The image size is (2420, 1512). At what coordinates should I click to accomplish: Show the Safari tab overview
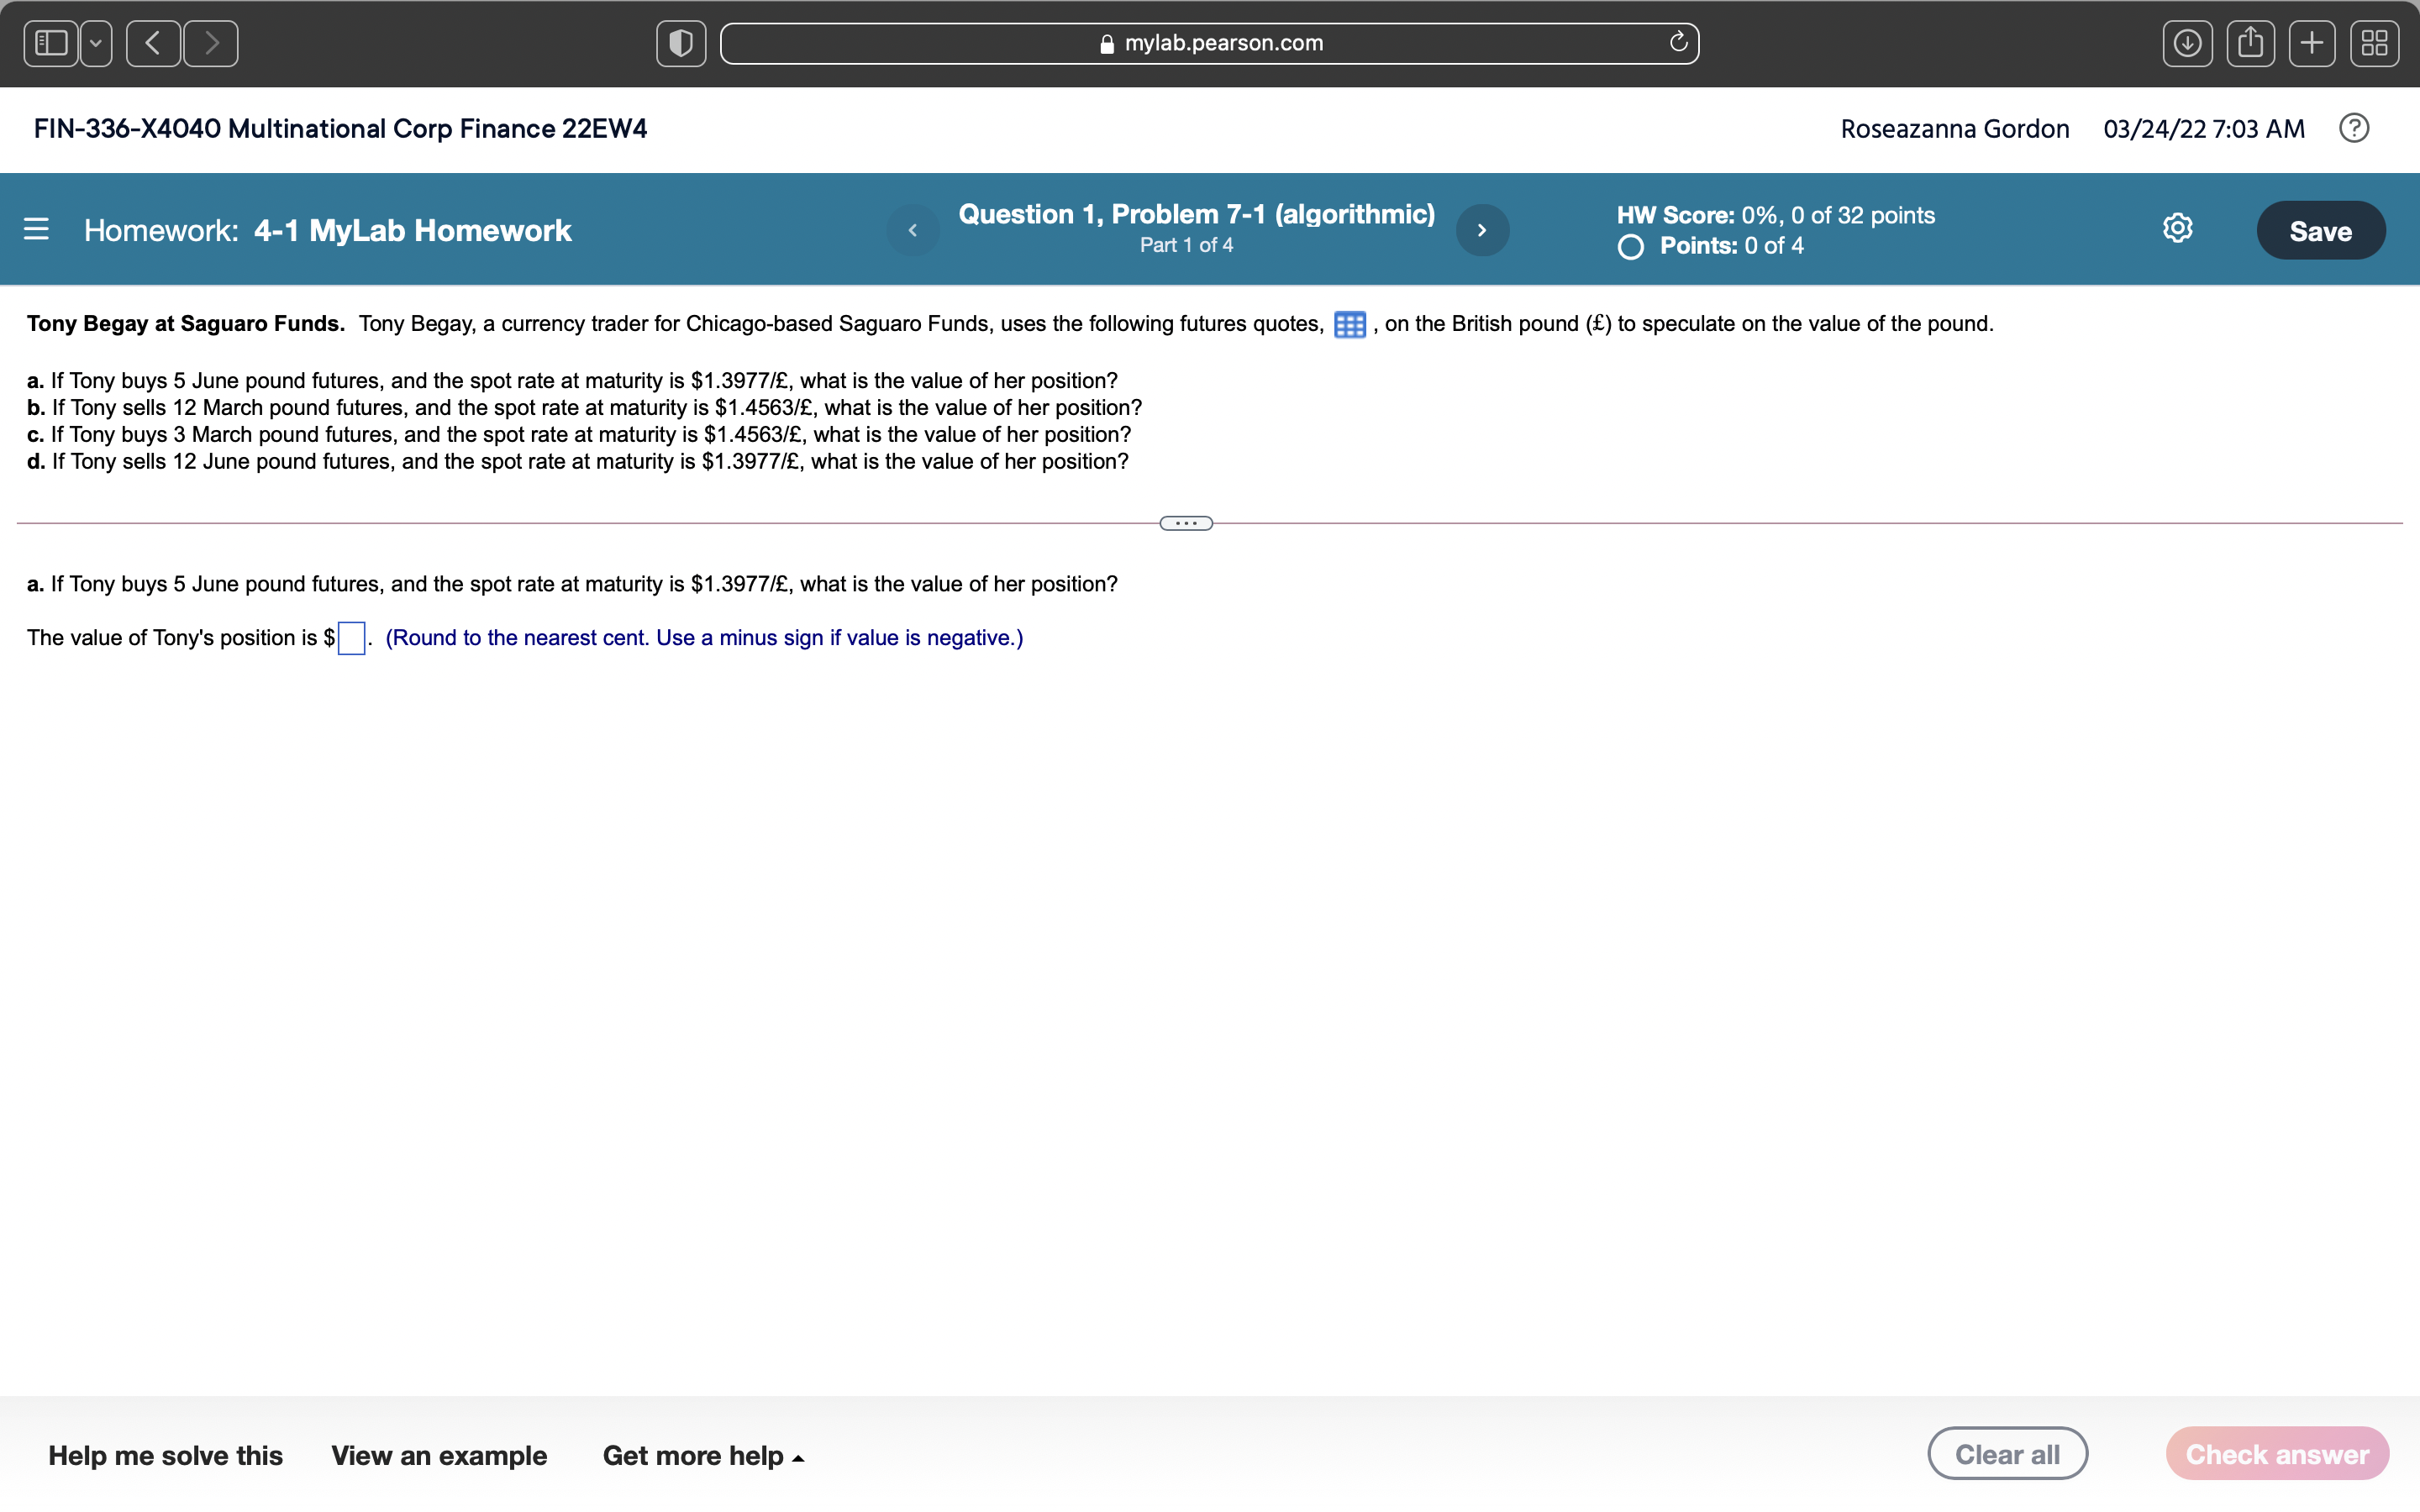(x=2374, y=43)
